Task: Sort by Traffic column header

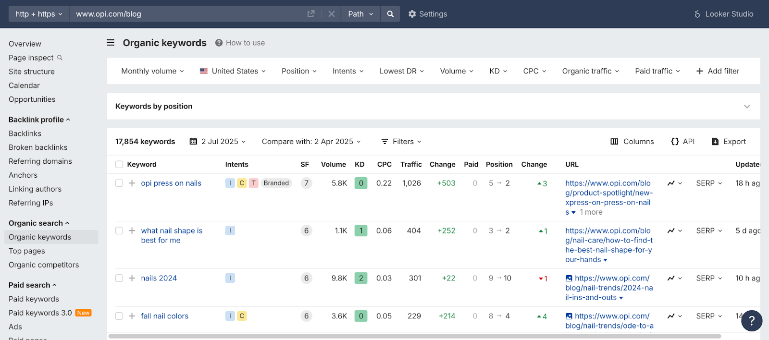Action: (411, 164)
